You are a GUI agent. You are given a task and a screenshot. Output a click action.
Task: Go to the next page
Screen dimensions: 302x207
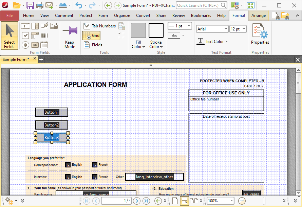point(137,201)
